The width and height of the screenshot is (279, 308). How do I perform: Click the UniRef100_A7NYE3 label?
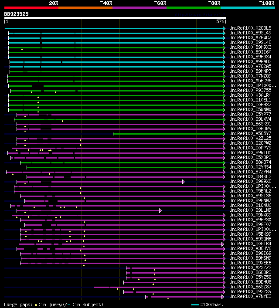pos(250,296)
